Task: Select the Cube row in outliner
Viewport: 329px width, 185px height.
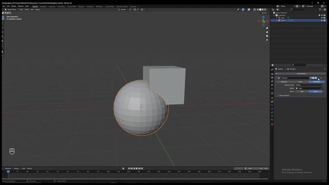Action: (x=298, y=18)
